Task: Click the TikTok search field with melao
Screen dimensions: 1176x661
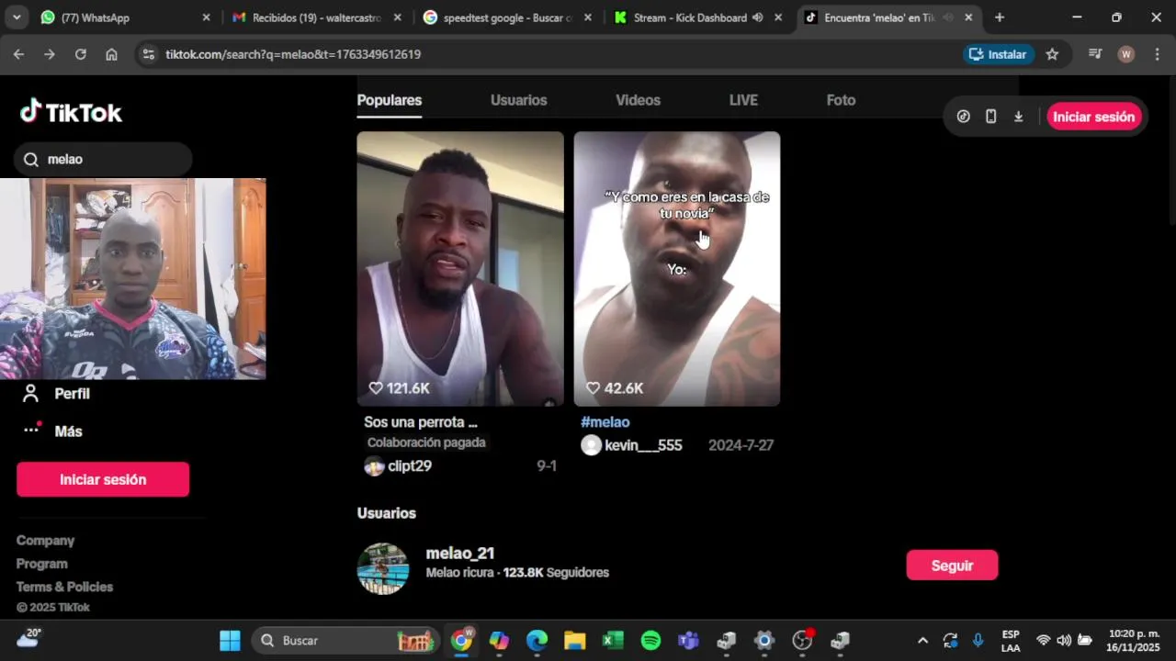Action: (103, 160)
